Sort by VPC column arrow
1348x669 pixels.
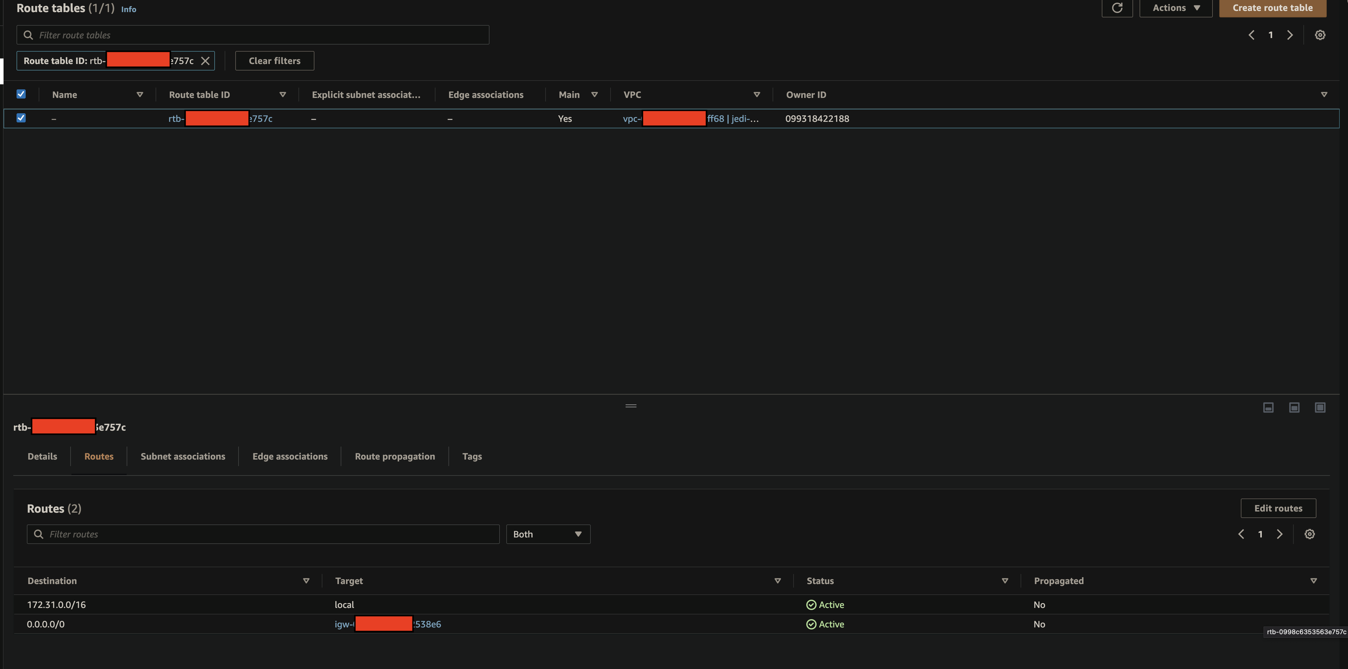pyautogui.click(x=757, y=95)
